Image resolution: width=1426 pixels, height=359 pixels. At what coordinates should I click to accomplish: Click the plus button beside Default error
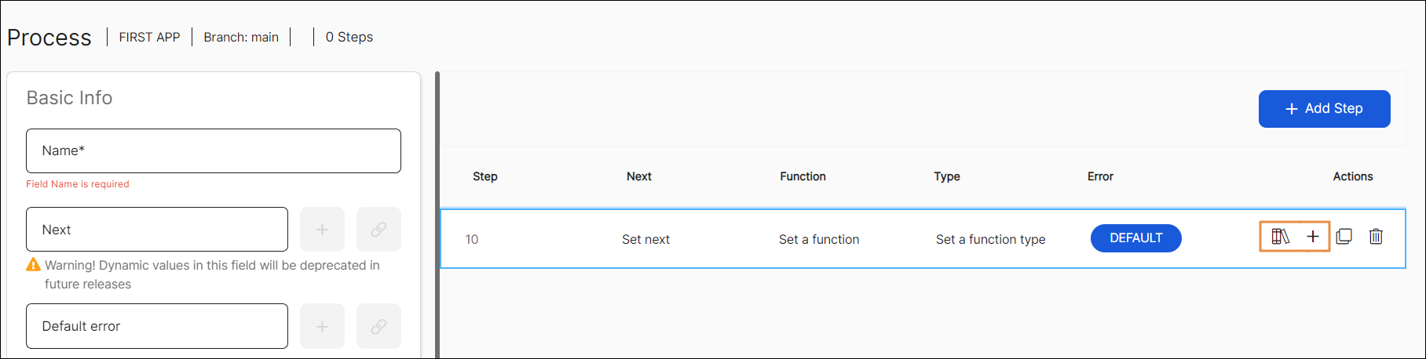322,326
